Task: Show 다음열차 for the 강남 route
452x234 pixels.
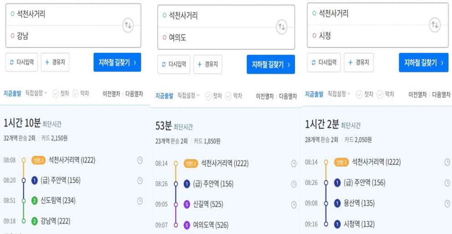Action: click(134, 94)
